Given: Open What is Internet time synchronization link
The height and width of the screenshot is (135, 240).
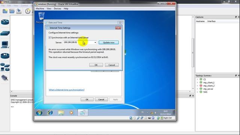Looking at the screenshot, I should 67,90.
